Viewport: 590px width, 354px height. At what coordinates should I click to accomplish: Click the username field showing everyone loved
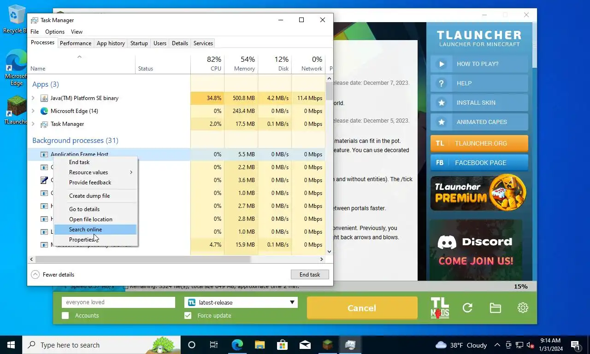coord(118,302)
